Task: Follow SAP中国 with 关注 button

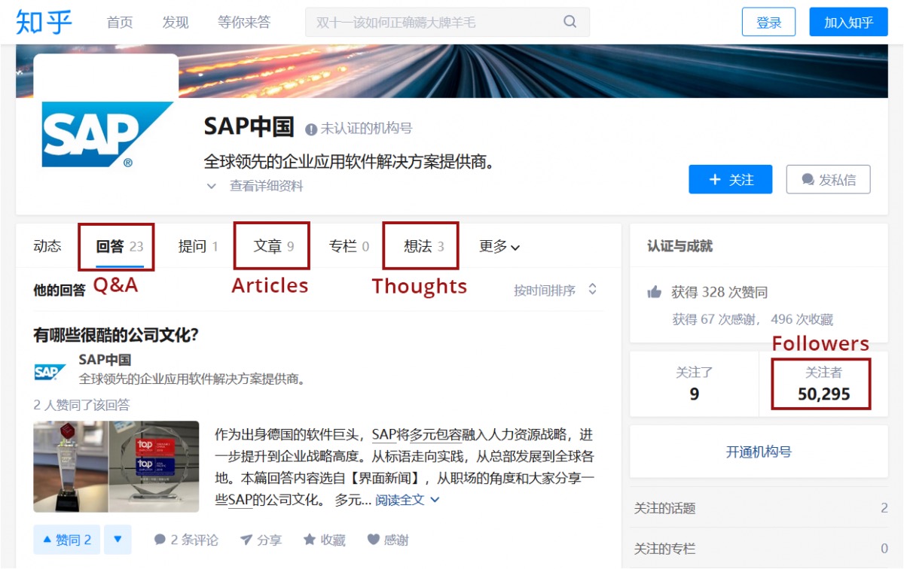Action: pos(731,179)
